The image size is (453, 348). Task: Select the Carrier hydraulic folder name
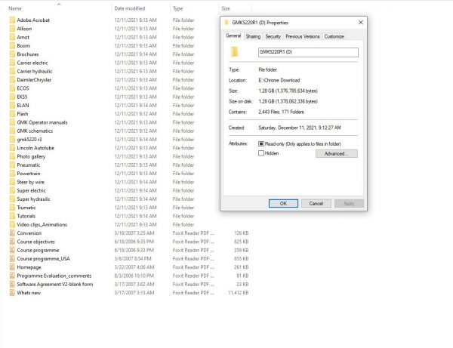[x=35, y=71]
